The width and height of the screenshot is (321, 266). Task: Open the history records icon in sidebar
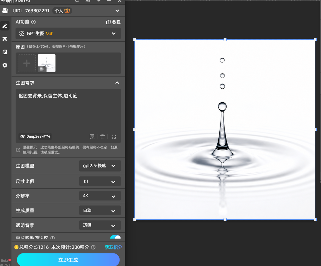[5, 52]
